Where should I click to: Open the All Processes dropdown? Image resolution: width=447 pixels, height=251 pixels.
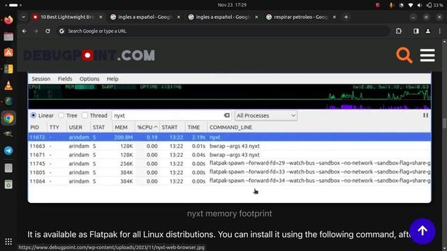(x=265, y=116)
